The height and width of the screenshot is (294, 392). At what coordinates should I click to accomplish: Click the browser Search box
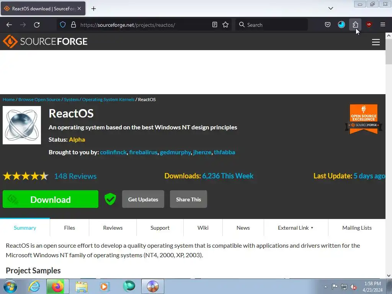pos(271,25)
